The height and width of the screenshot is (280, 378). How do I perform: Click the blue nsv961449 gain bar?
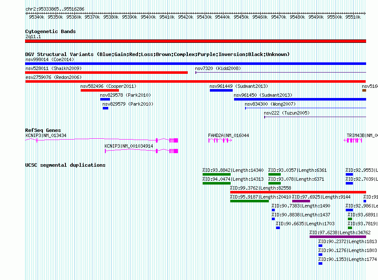221,90
